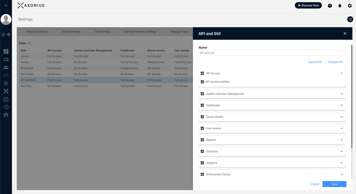Open the help question mark icon
Image resolution: width=356 pixels, height=194 pixels.
330,6
